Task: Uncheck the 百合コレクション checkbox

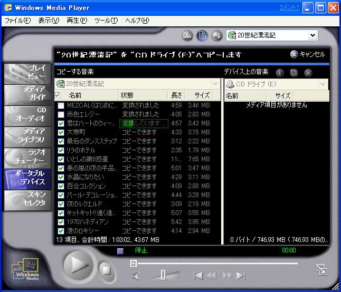Action: (61, 186)
